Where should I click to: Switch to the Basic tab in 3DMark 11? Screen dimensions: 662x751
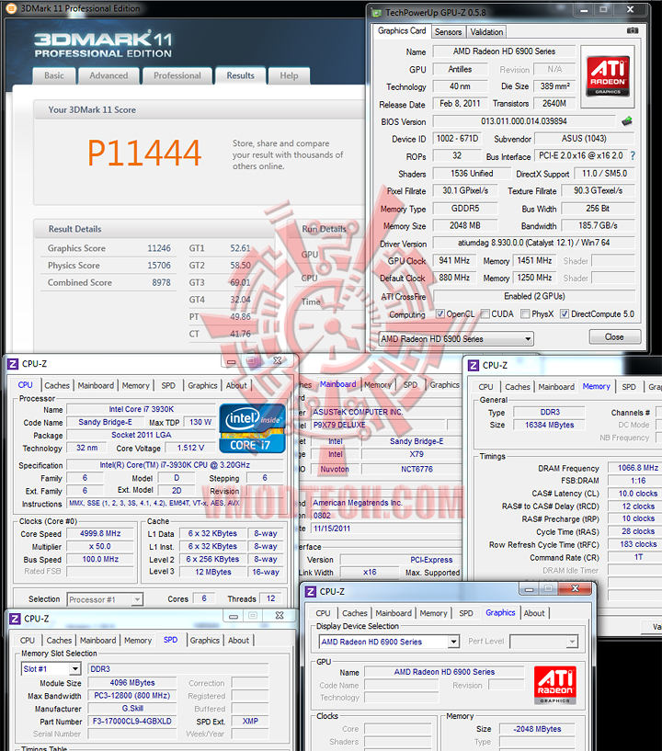pyautogui.click(x=54, y=75)
